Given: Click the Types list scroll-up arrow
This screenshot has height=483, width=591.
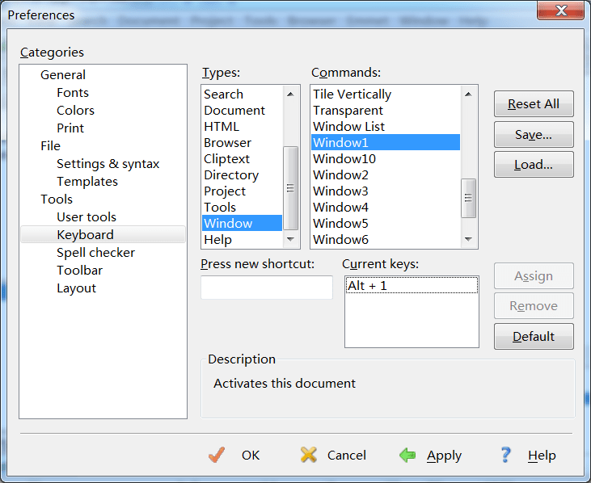Looking at the screenshot, I should (290, 94).
